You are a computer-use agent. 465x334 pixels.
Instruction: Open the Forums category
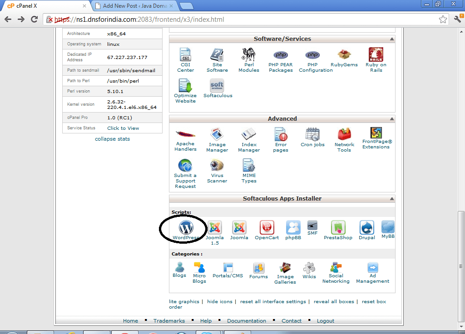click(x=258, y=271)
